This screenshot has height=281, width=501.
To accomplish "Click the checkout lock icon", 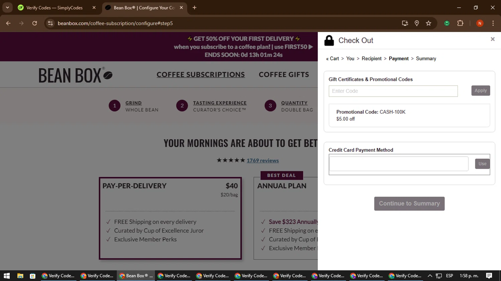I will point(329,40).
